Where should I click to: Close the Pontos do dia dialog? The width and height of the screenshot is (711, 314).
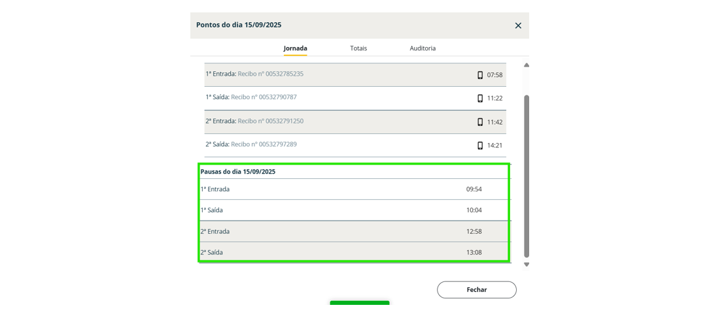(x=518, y=25)
